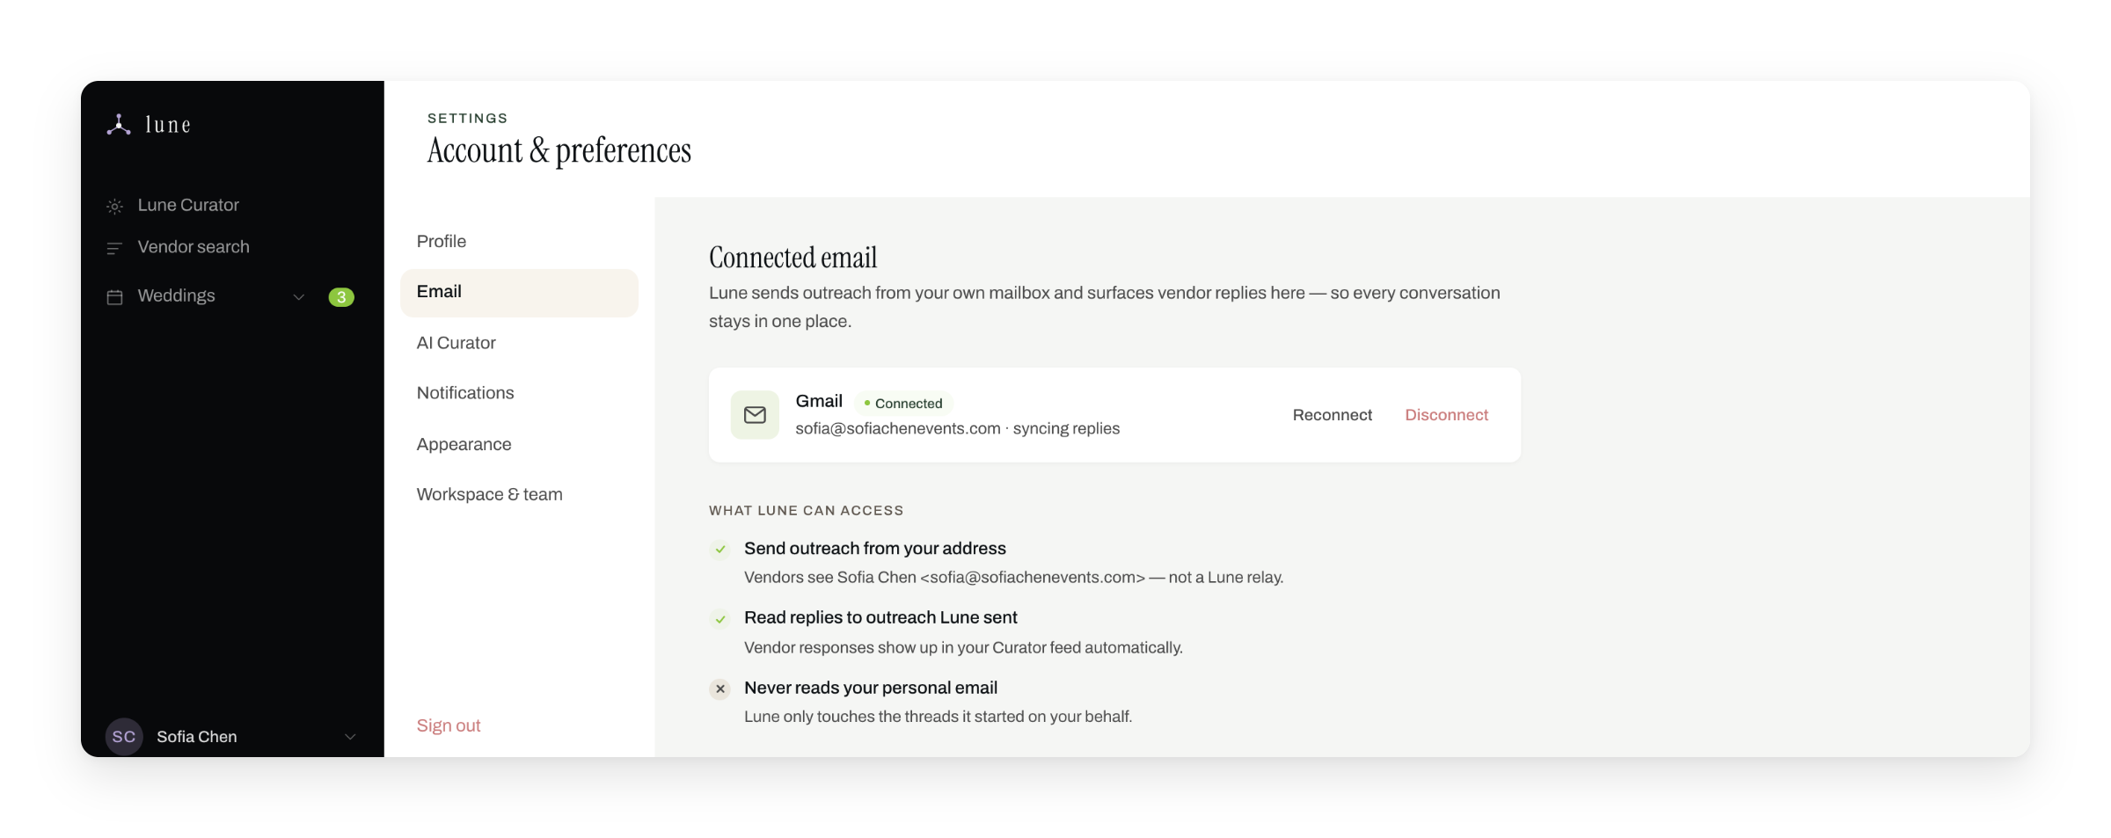Click the Connected status badge
This screenshot has width=2111, height=838.
pyautogui.click(x=903, y=404)
